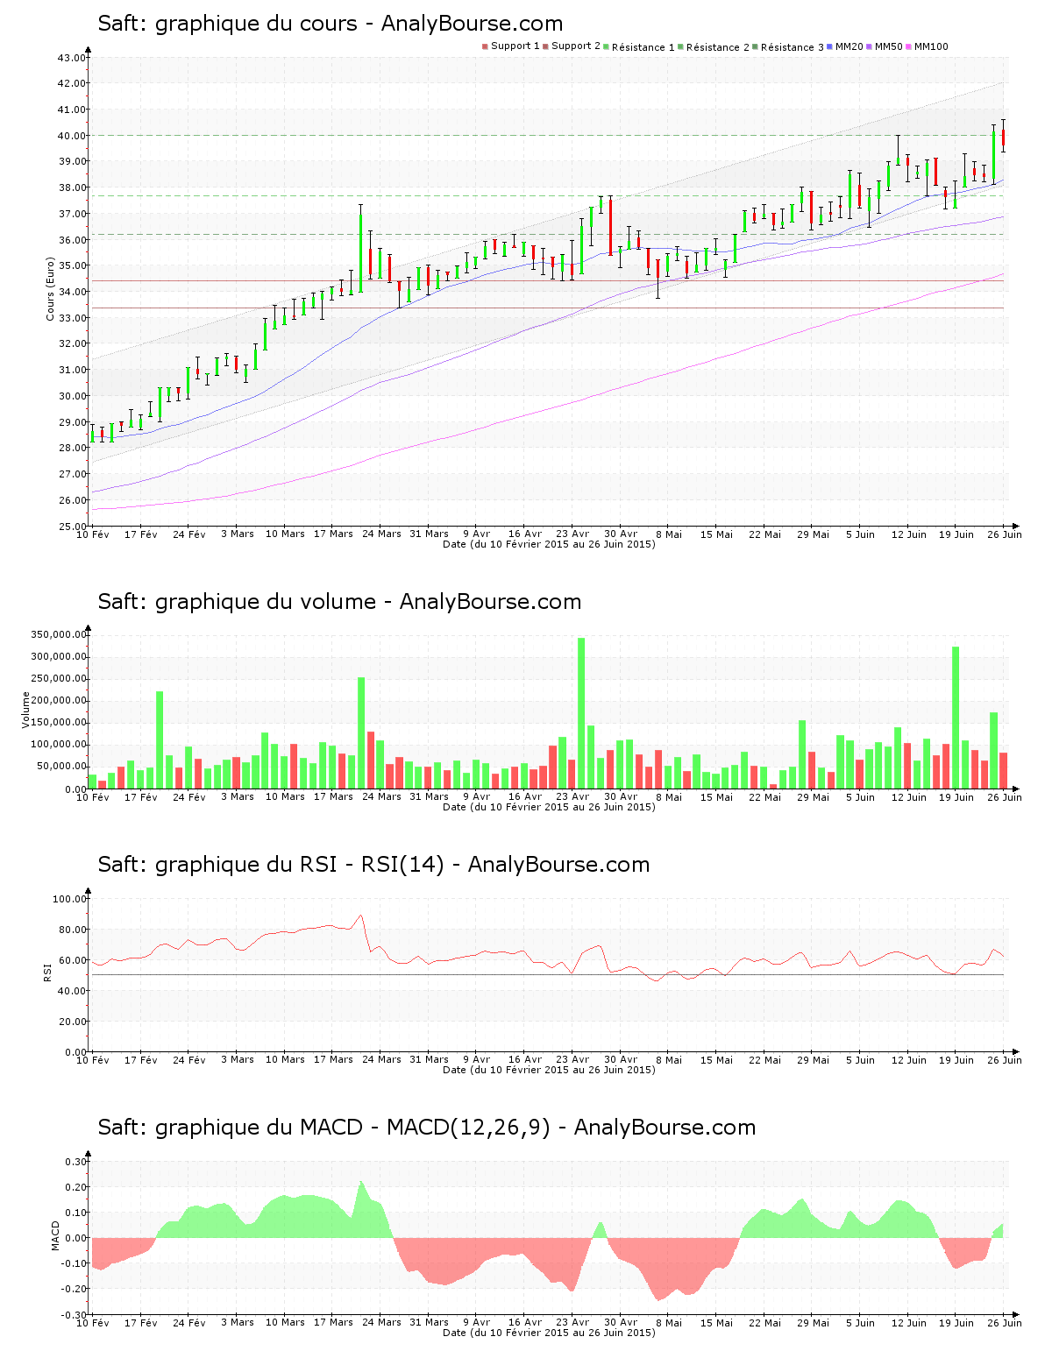Click the 50,000.00 volume axis value
This screenshot has height=1358, width=1052.
(x=60, y=767)
